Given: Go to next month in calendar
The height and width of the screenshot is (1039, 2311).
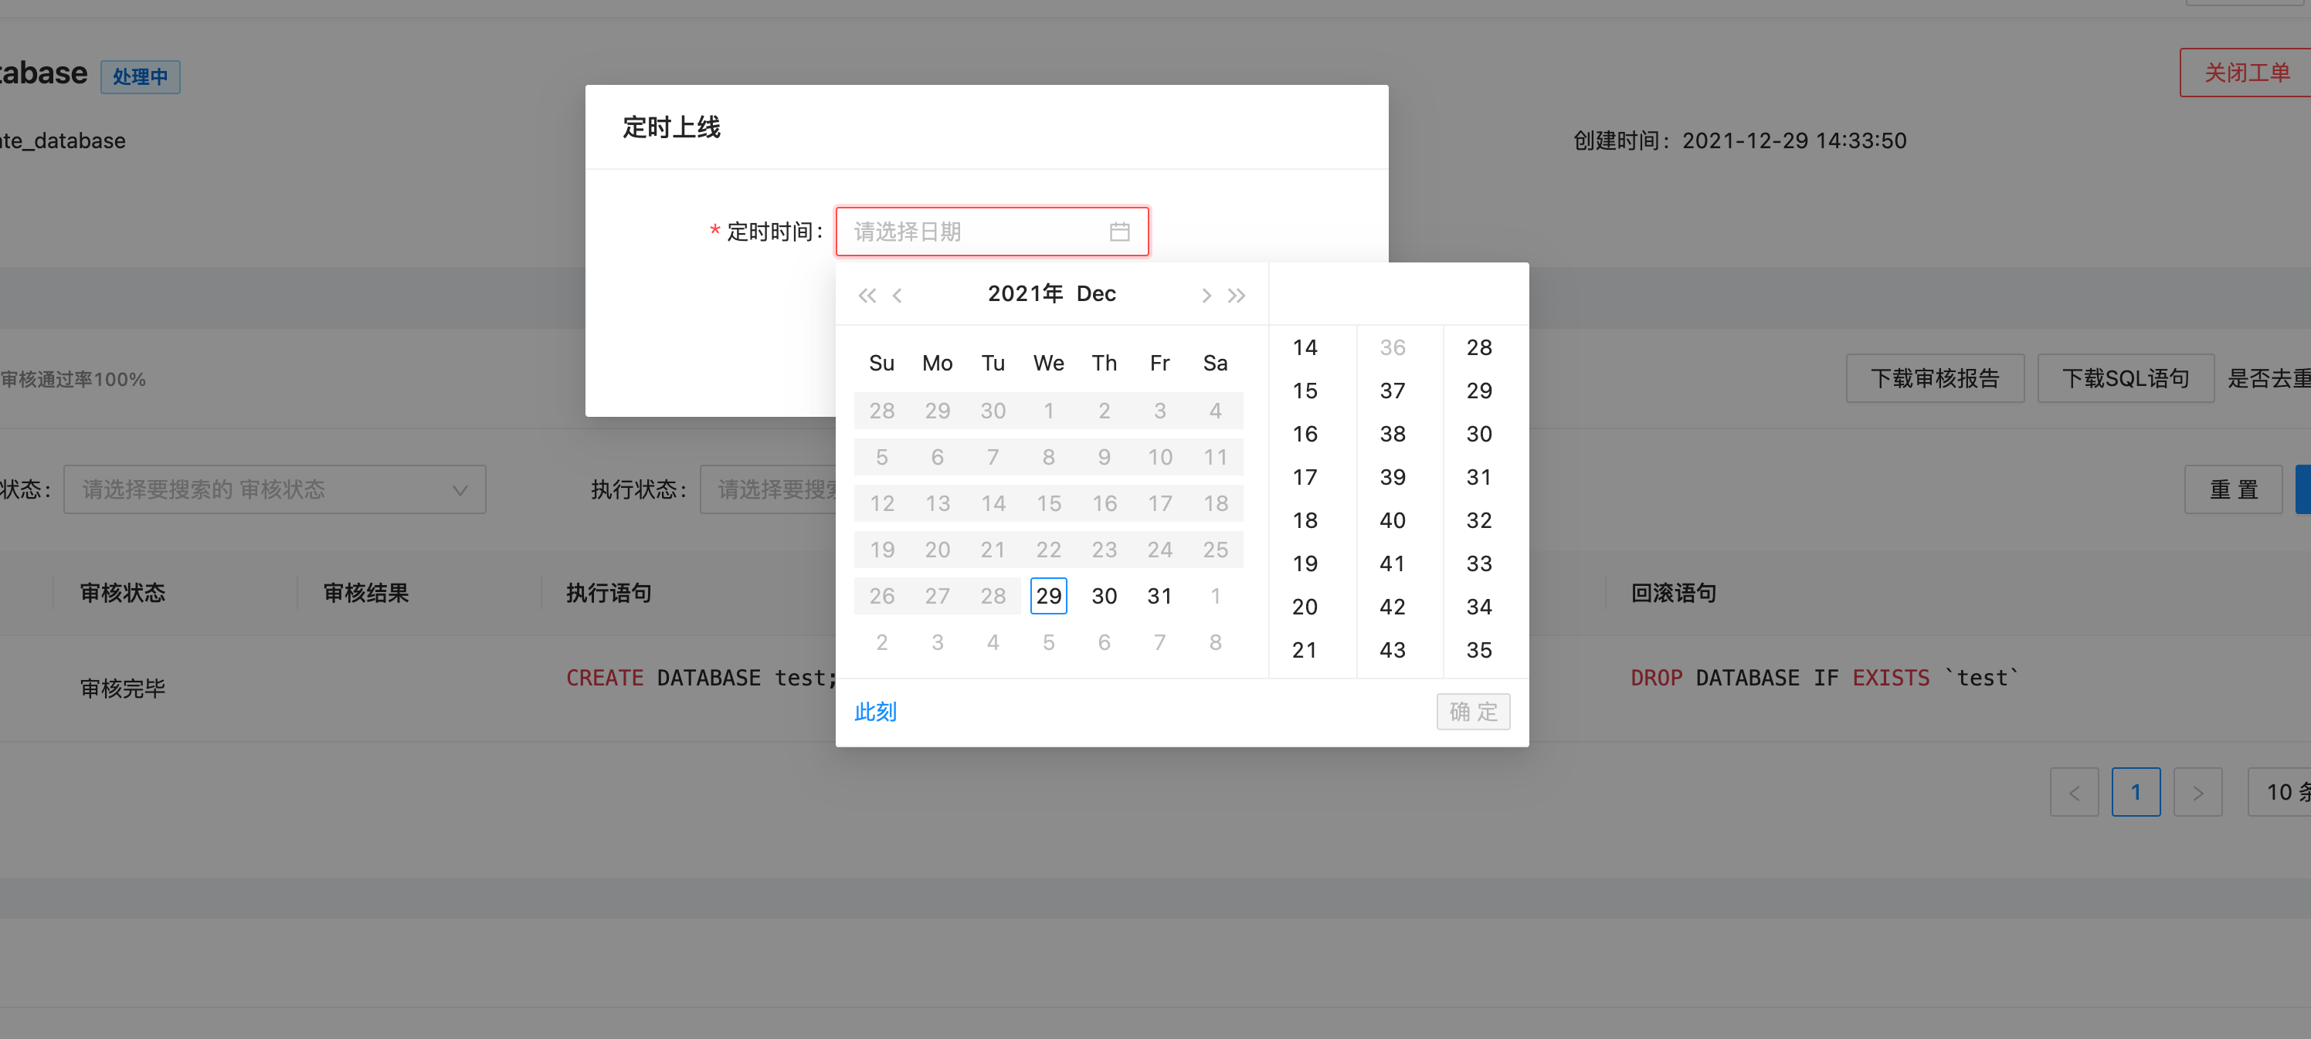Looking at the screenshot, I should click(1206, 294).
